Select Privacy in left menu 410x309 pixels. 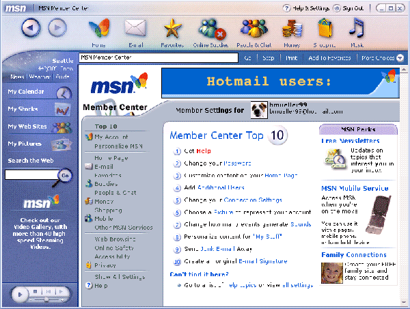tap(105, 265)
